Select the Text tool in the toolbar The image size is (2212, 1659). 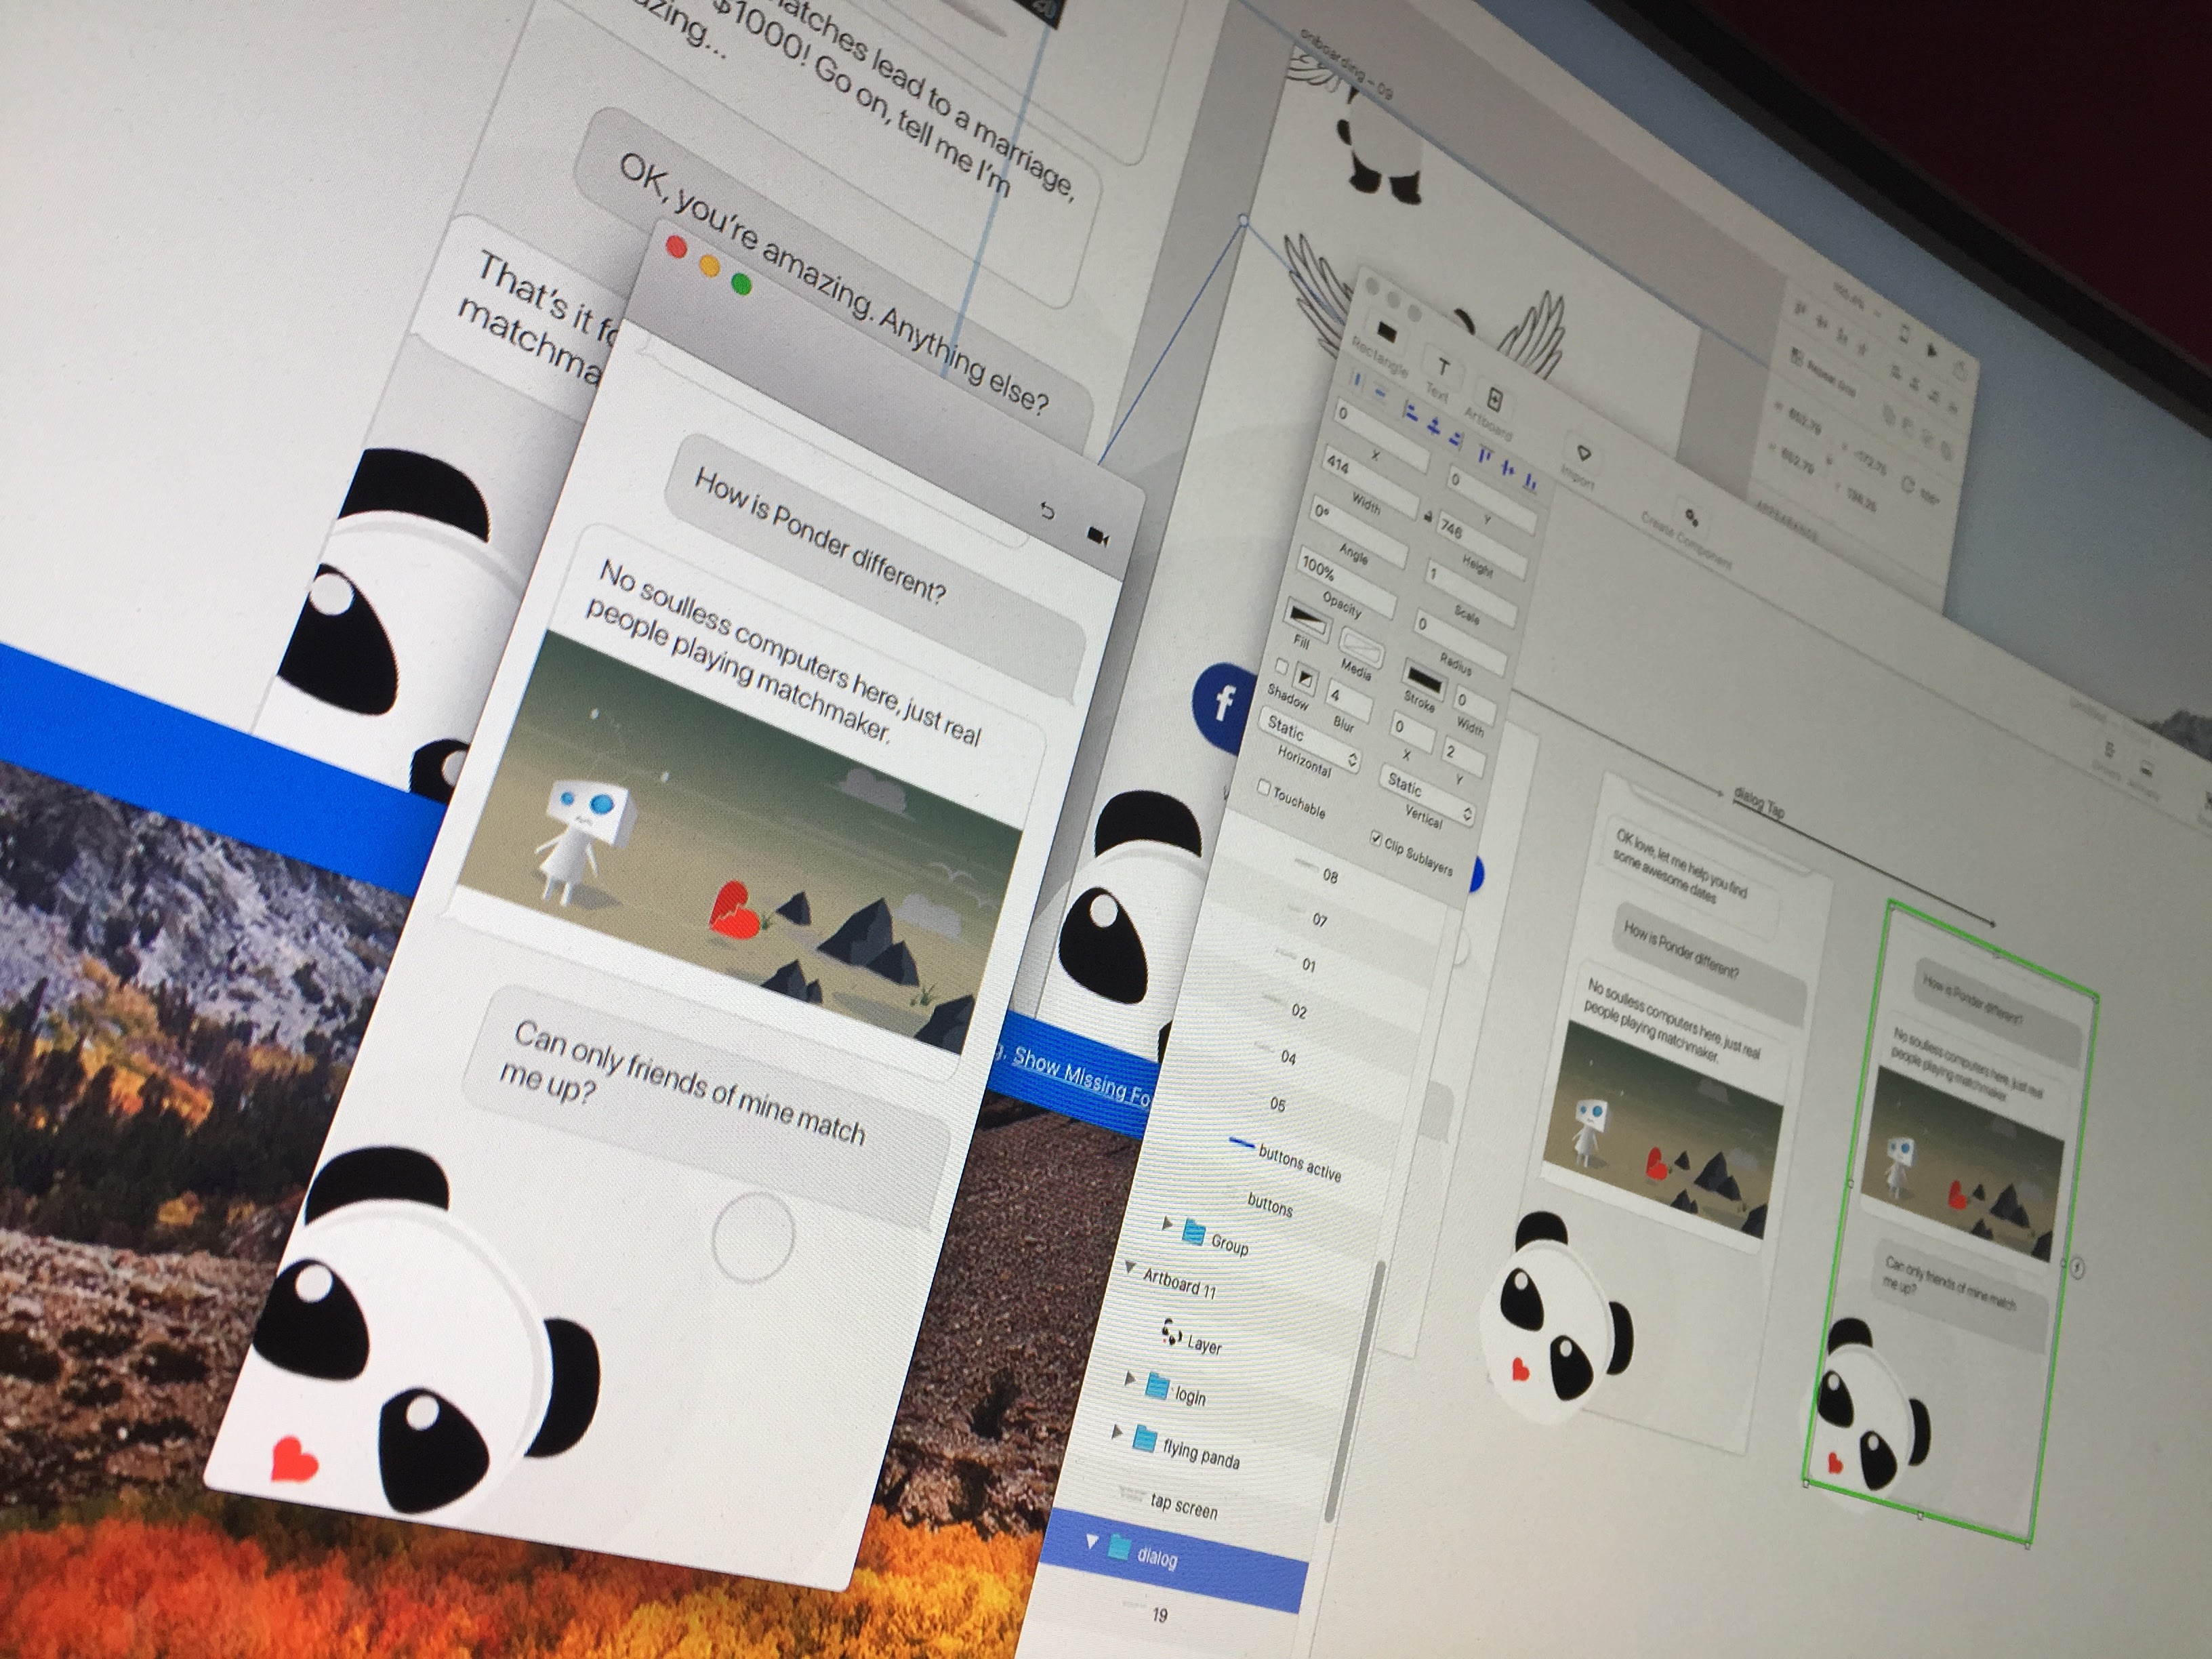point(1443,367)
